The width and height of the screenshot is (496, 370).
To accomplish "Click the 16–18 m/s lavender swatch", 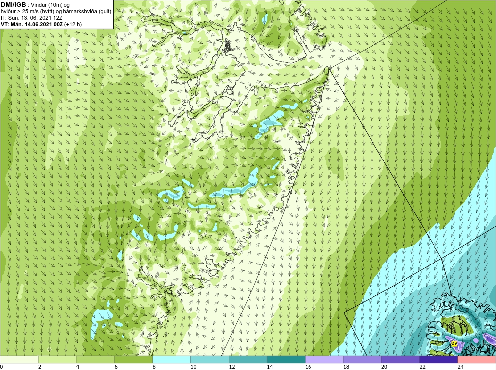I will (x=324, y=360).
